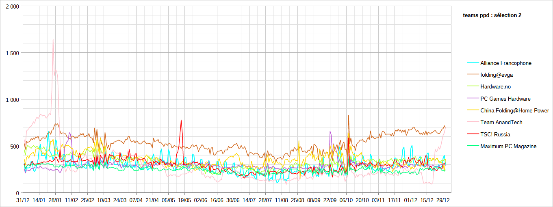Select the 'Alliance Francophone' legend label

tap(505, 63)
